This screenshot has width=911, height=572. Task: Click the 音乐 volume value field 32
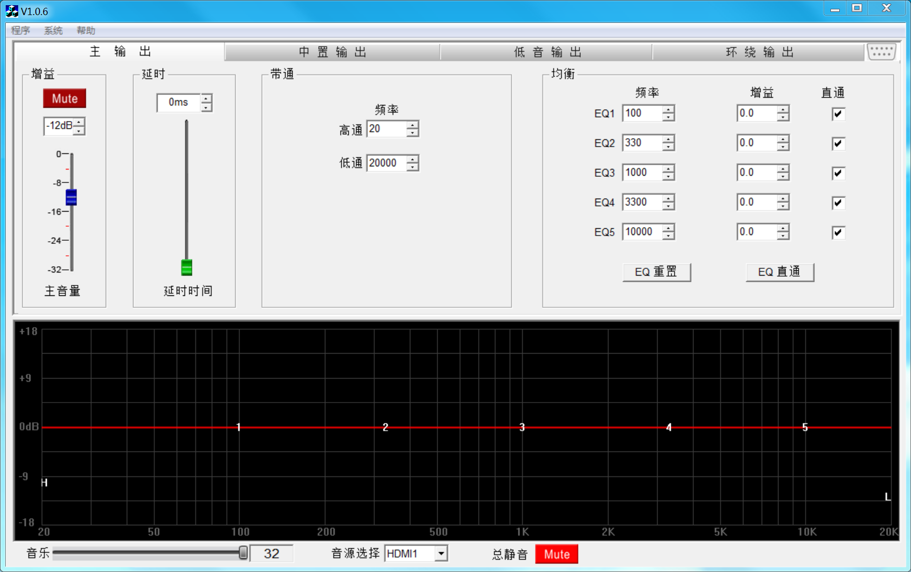(x=271, y=554)
